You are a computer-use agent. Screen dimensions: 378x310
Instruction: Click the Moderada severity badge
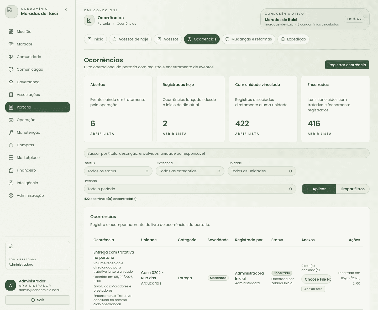pos(218,278)
